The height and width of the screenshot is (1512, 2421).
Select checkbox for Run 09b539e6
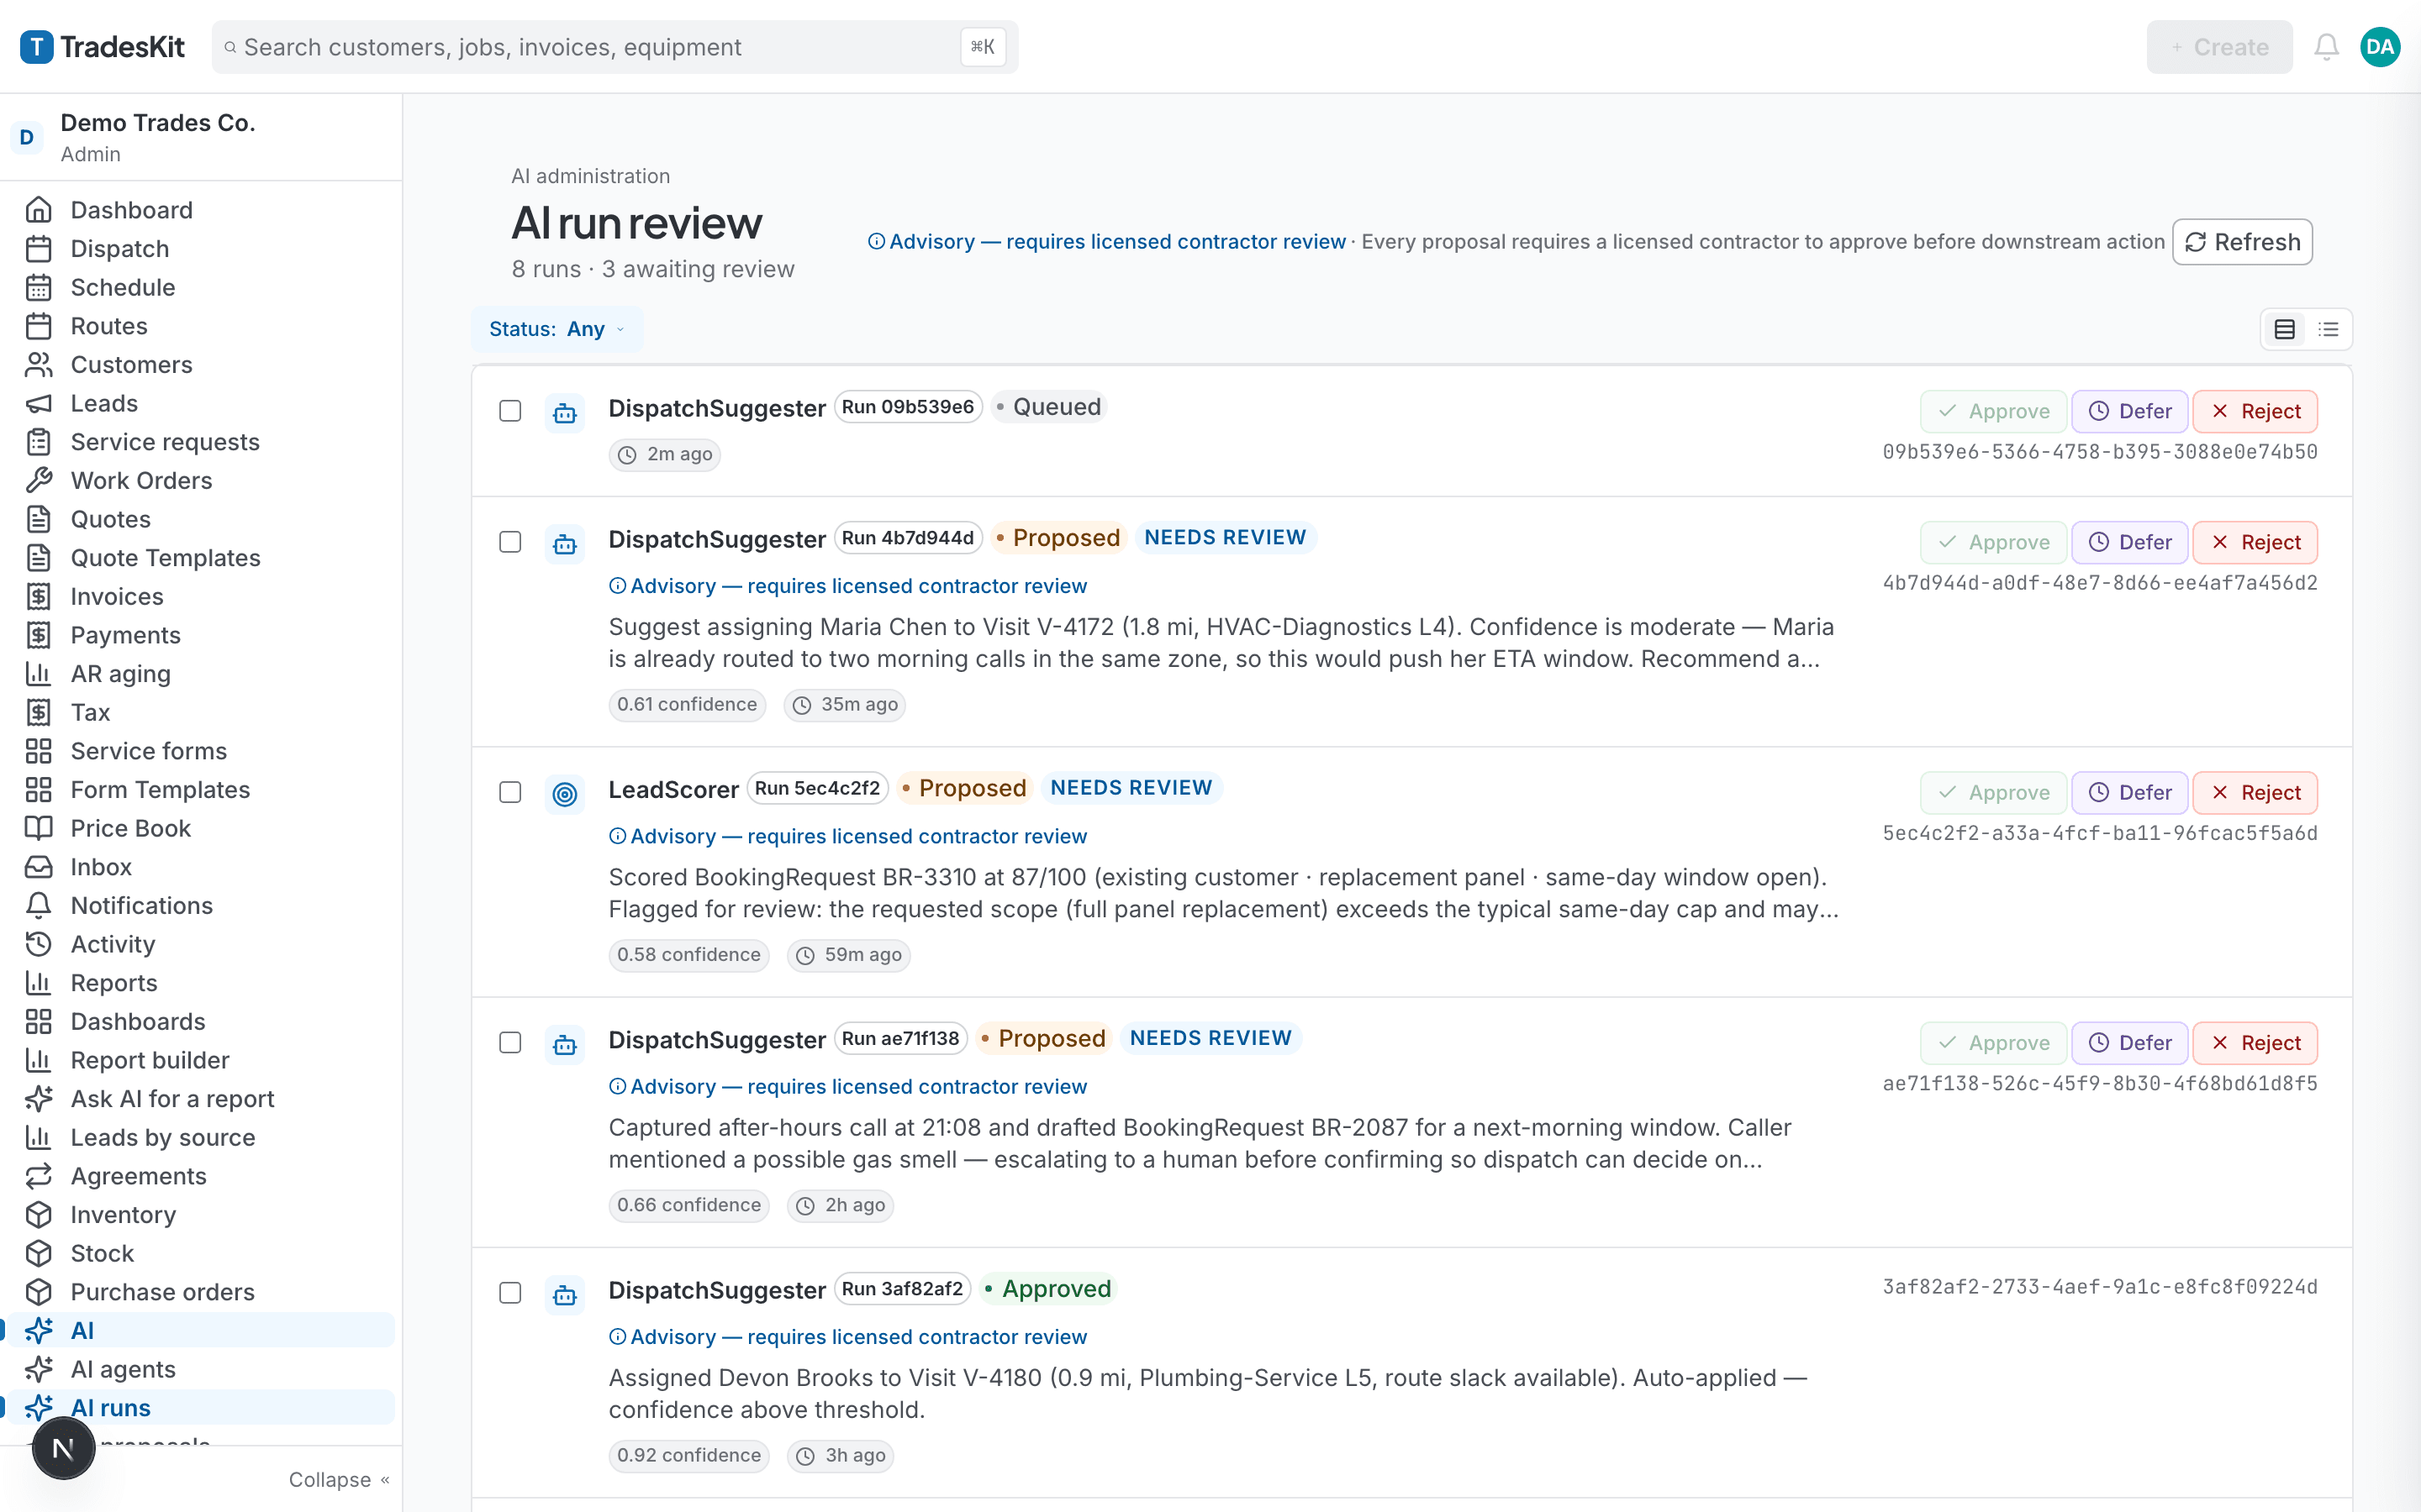(510, 411)
